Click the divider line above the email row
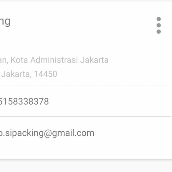The width and height of the screenshot is (172, 172). (86, 116)
